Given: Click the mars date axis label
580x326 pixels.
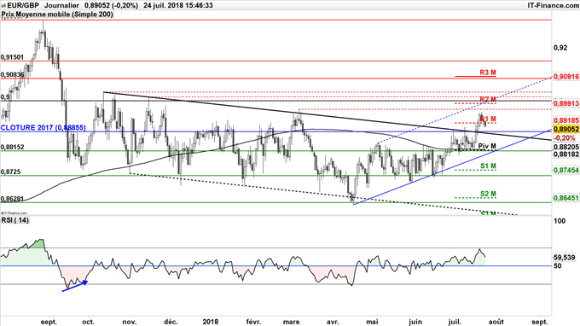Looking at the screenshot, I should 291,322.
